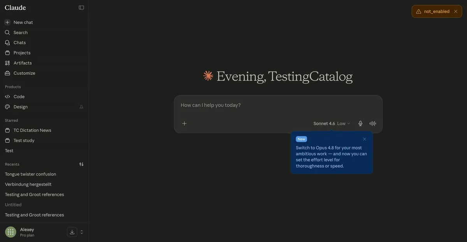Click the plus attachment icon in composer
The image size is (467, 242).
184,123
